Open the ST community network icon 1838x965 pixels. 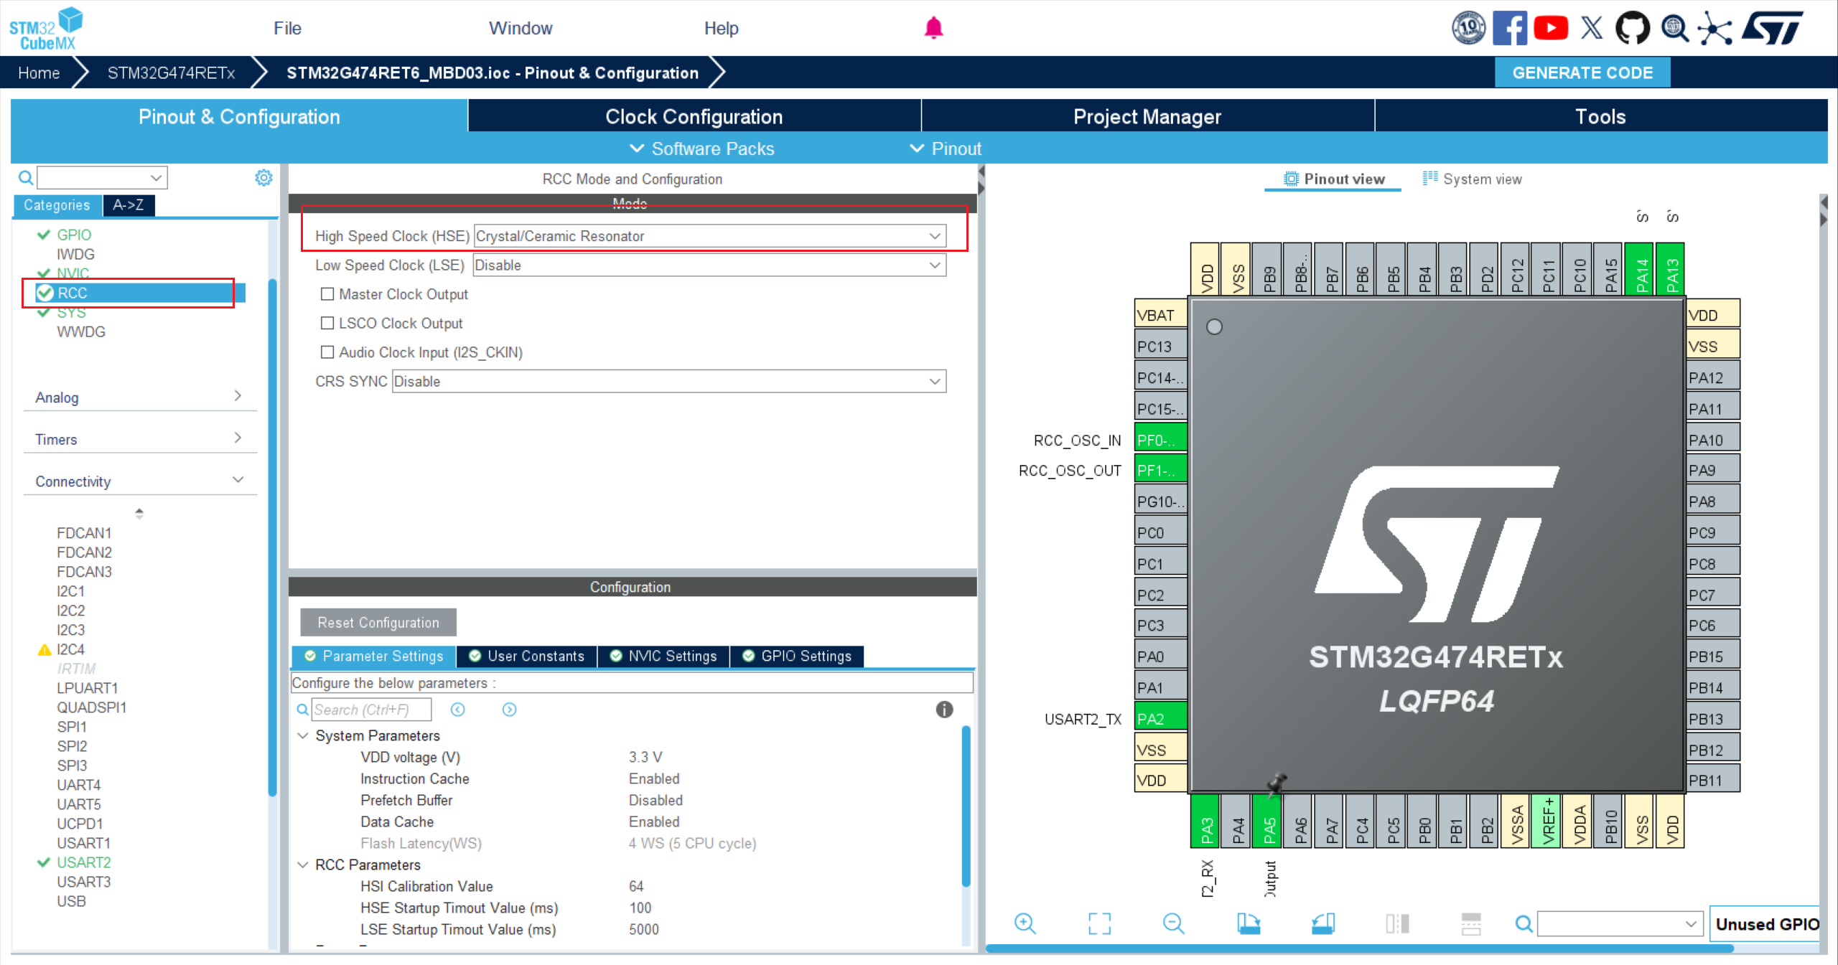point(1715,28)
